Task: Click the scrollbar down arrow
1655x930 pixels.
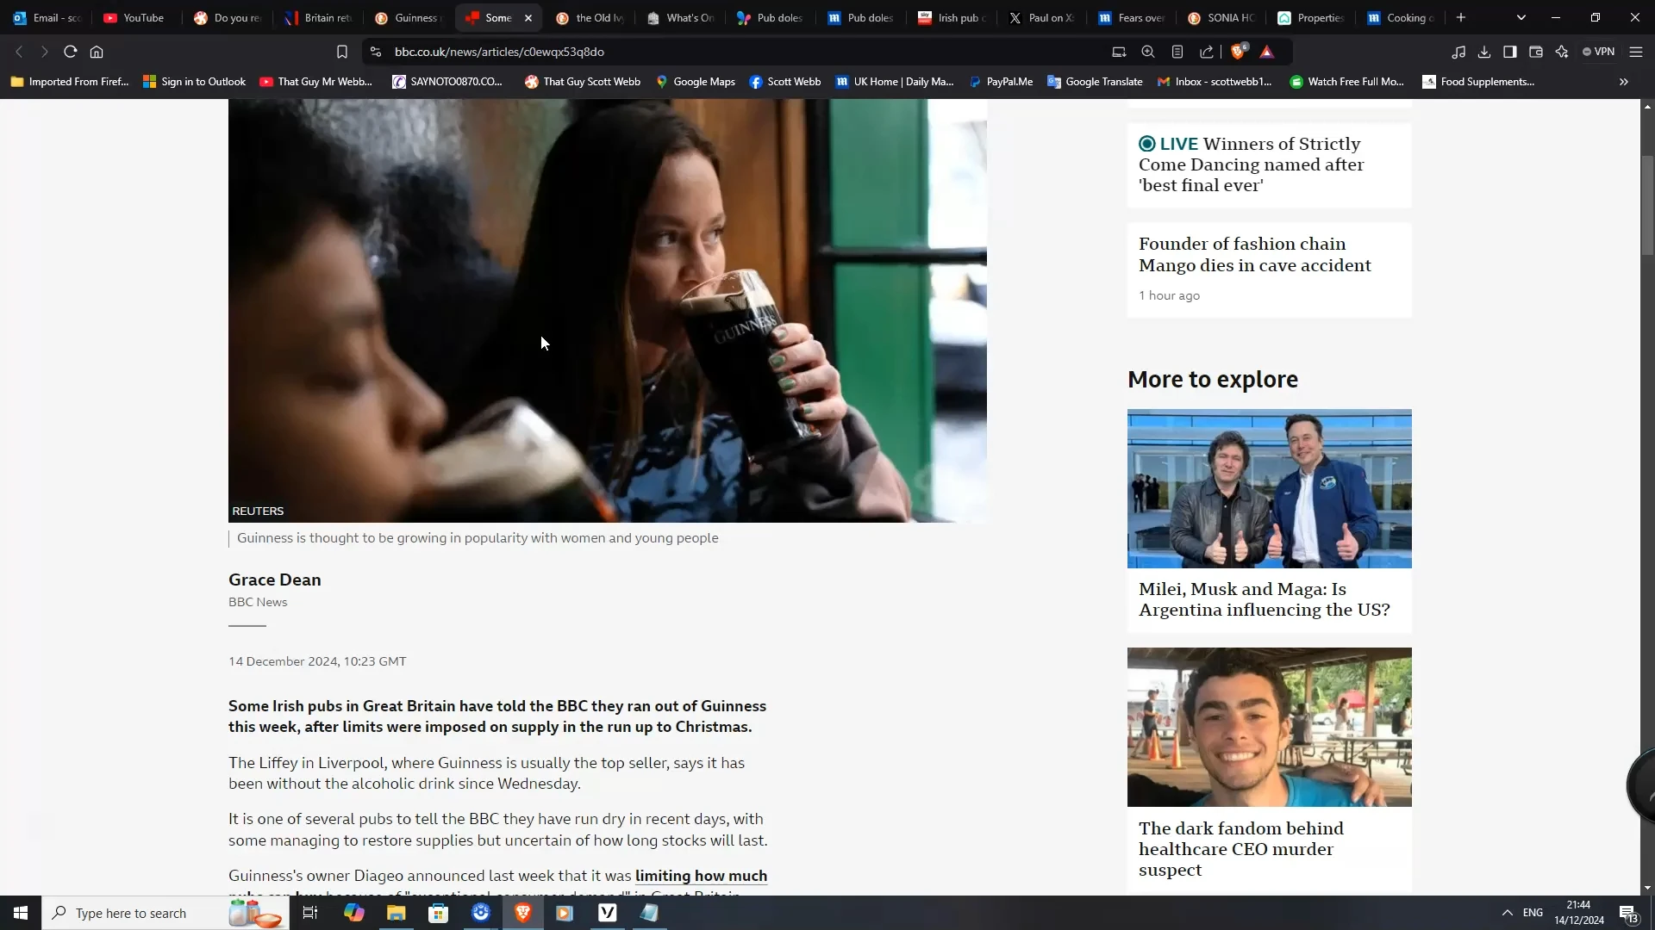Action: pyautogui.click(x=1647, y=888)
